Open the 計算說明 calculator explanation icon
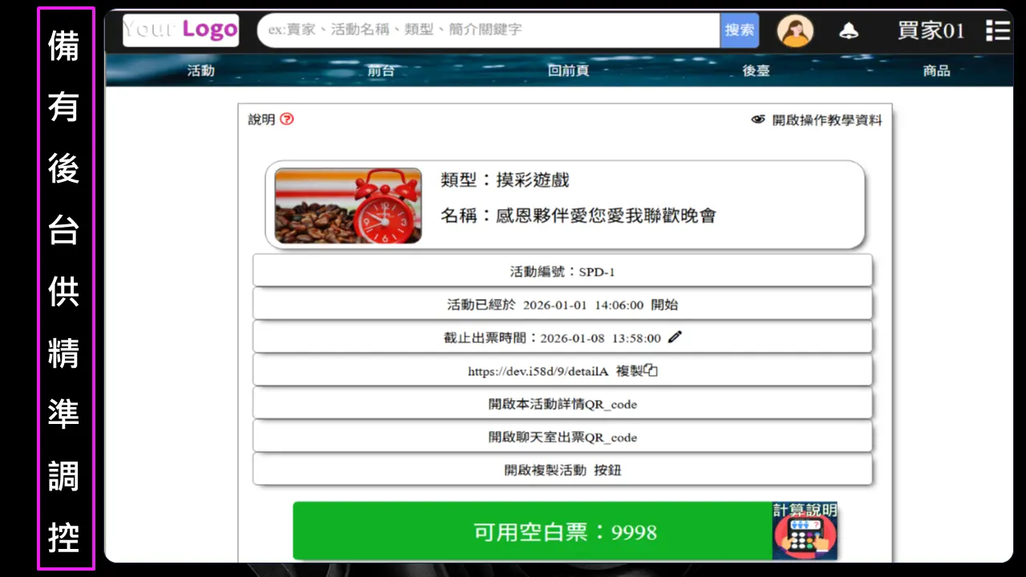Screen dimensions: 1026x577 [x=804, y=531]
